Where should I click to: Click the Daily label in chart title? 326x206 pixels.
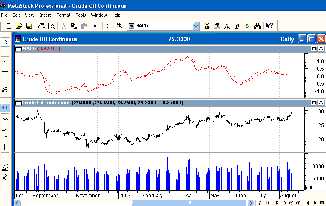(287, 39)
